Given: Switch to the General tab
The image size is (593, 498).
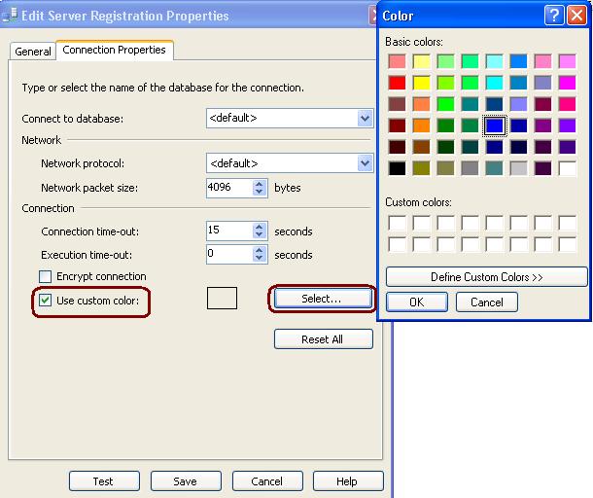Looking at the screenshot, I should pos(33,52).
